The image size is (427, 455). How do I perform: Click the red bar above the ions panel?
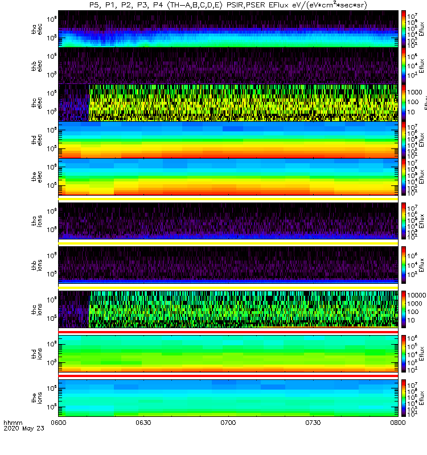(228, 376)
